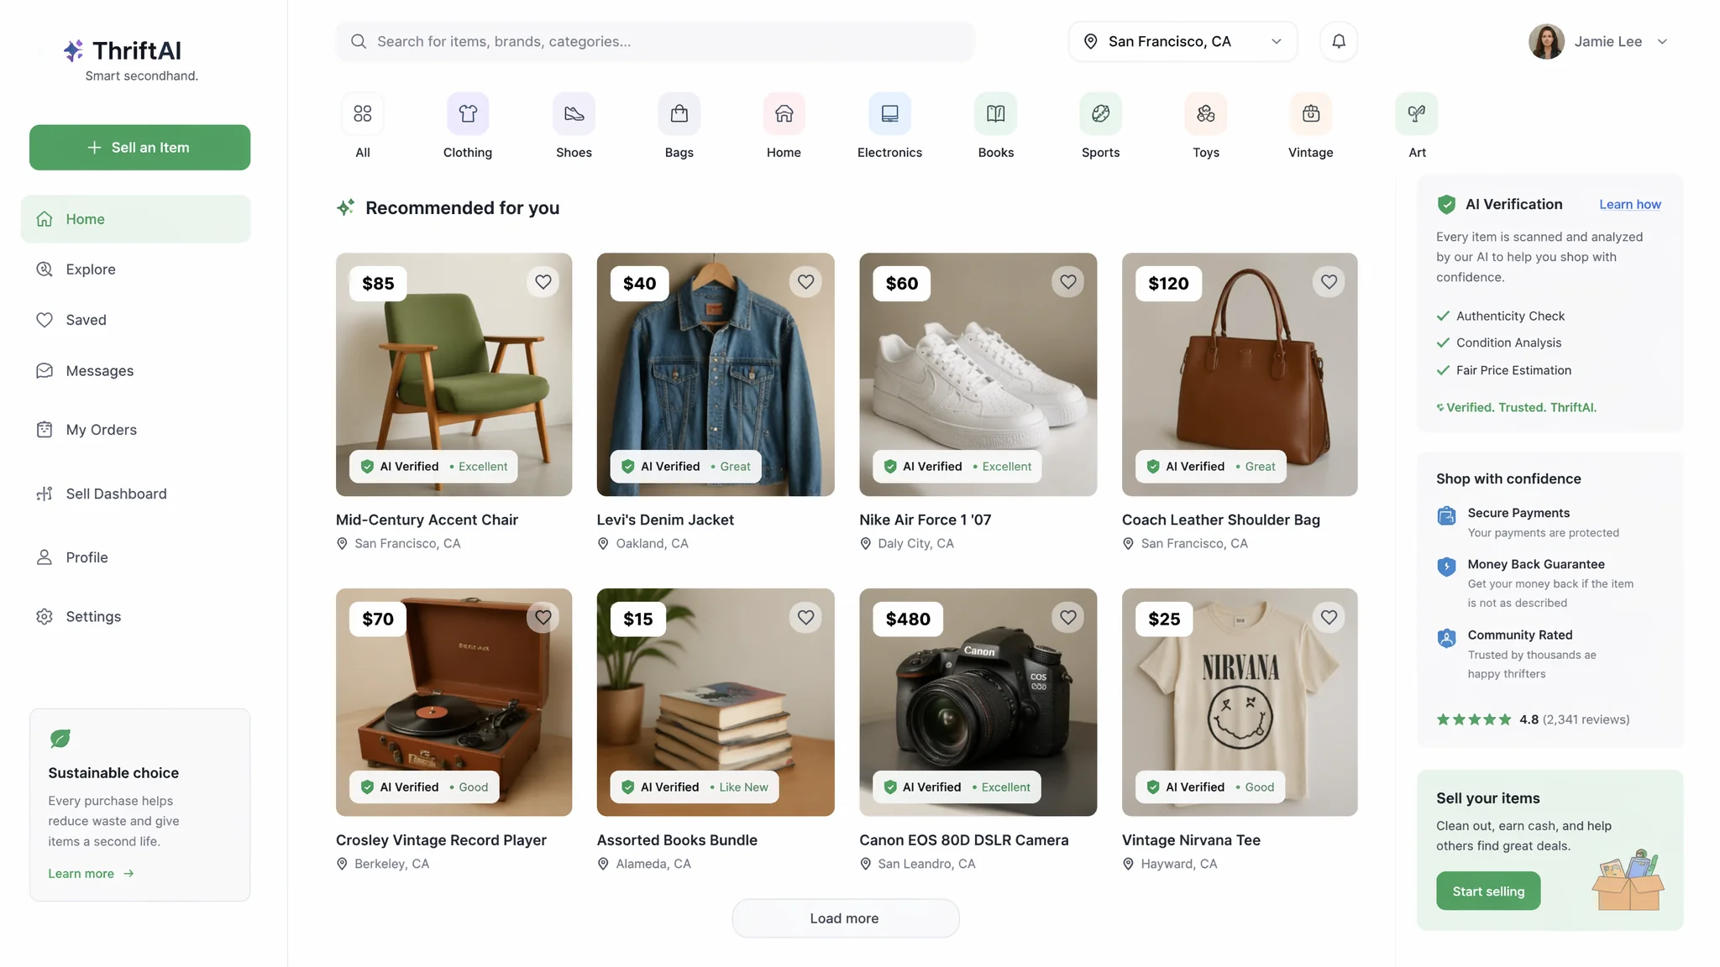Screen dimensions: 1720x967
Task: Click the Daly City, CA location text
Action: (915, 544)
